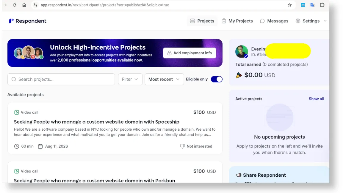Screen dimensions: 357x193
Task: Click the clock icon beside 60 min
Action: pyautogui.click(x=17, y=146)
